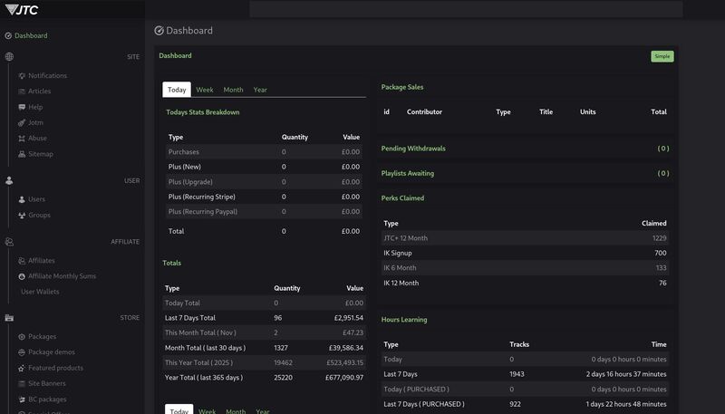Open Sitemap link

pos(41,154)
